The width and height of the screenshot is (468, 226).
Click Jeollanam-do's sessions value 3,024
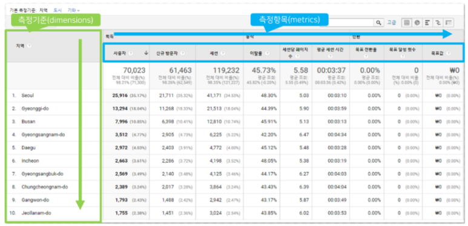click(x=216, y=213)
